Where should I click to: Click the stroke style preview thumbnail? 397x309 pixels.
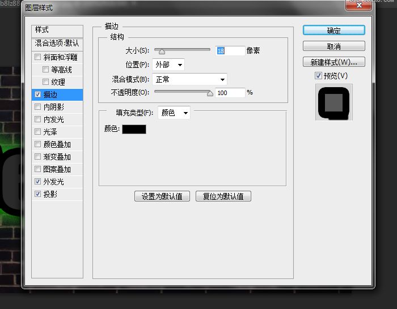click(333, 102)
